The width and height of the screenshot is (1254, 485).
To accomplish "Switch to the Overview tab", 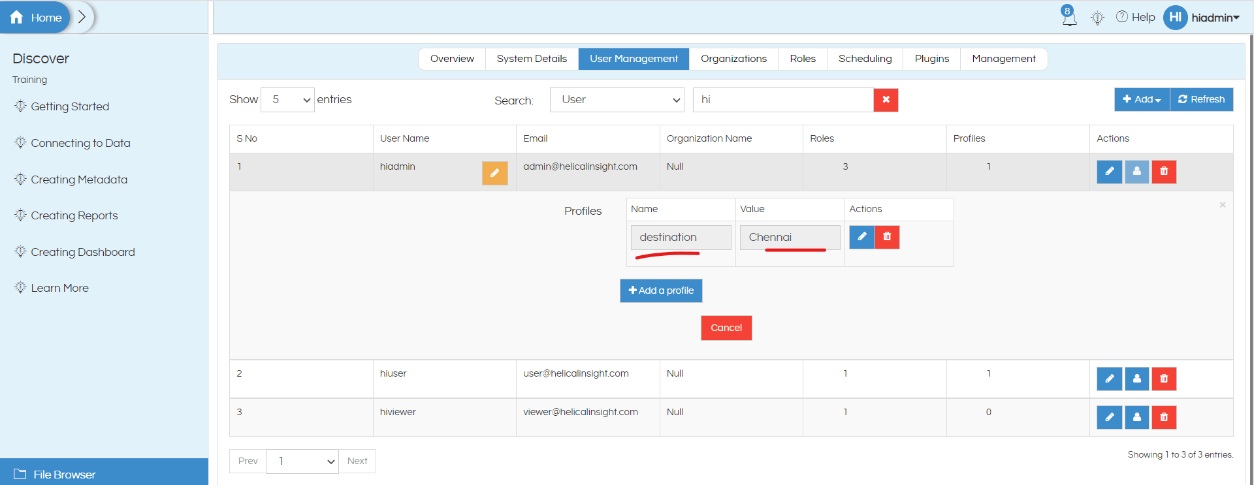I will pyautogui.click(x=452, y=59).
